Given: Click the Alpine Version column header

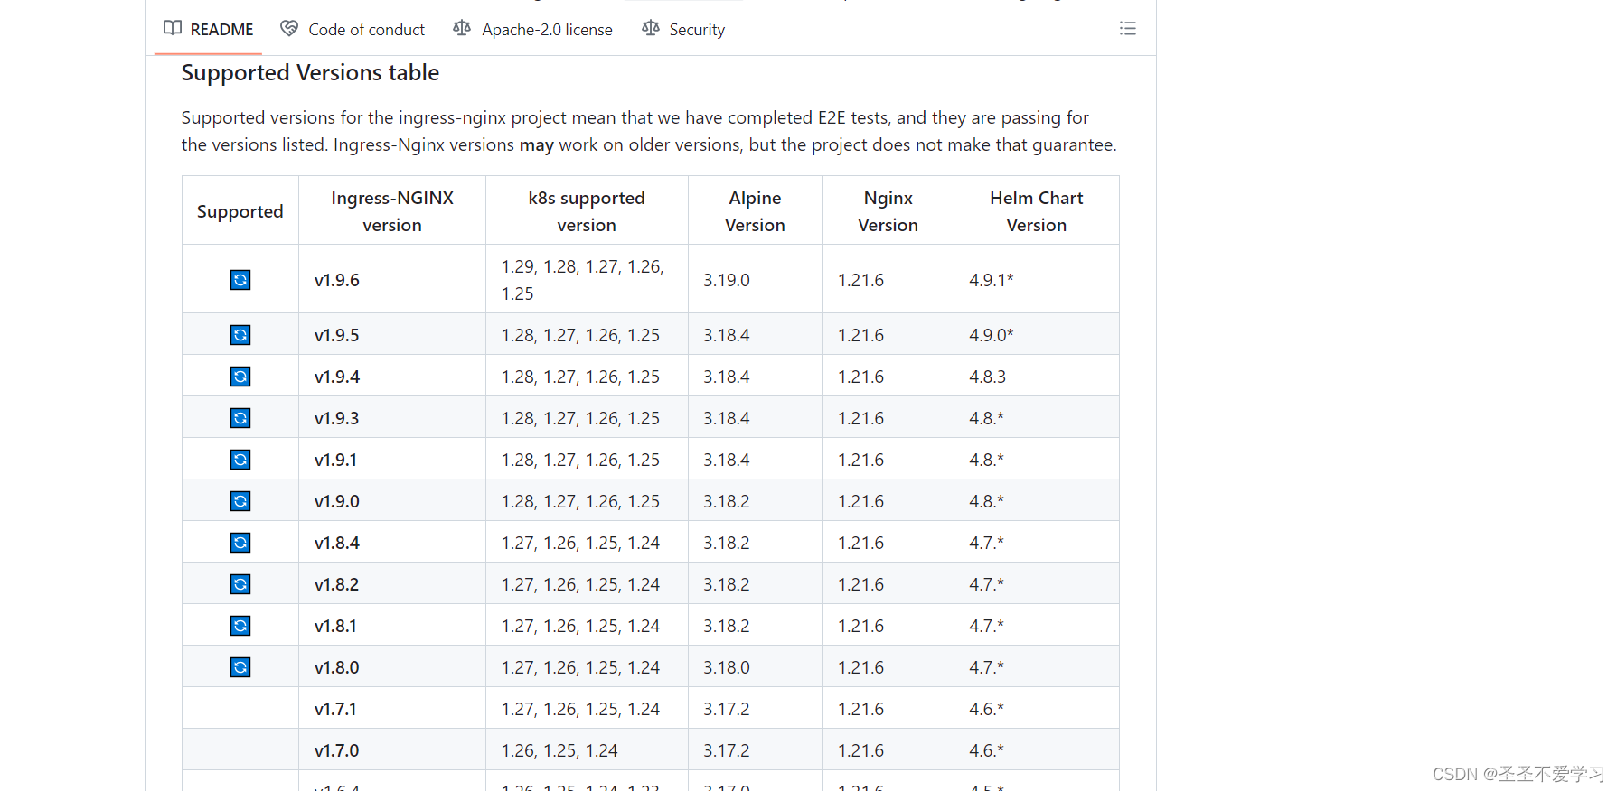Looking at the screenshot, I should [755, 211].
